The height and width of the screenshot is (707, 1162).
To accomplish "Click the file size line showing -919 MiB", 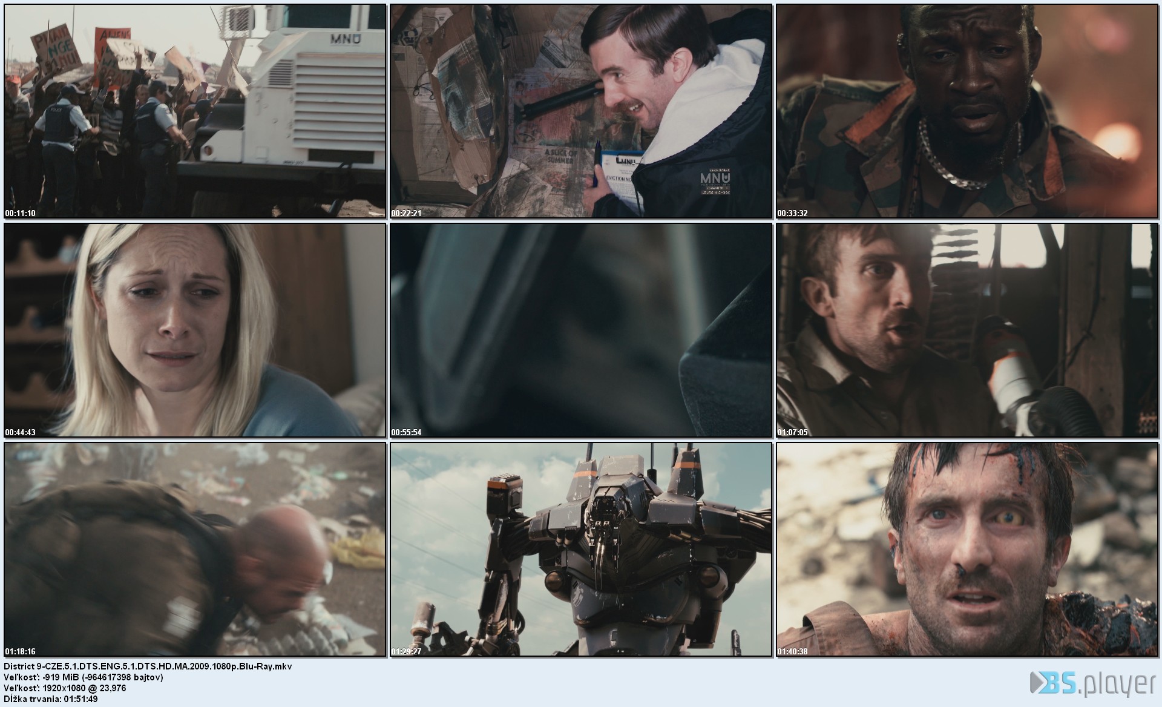I will pyautogui.click(x=84, y=677).
